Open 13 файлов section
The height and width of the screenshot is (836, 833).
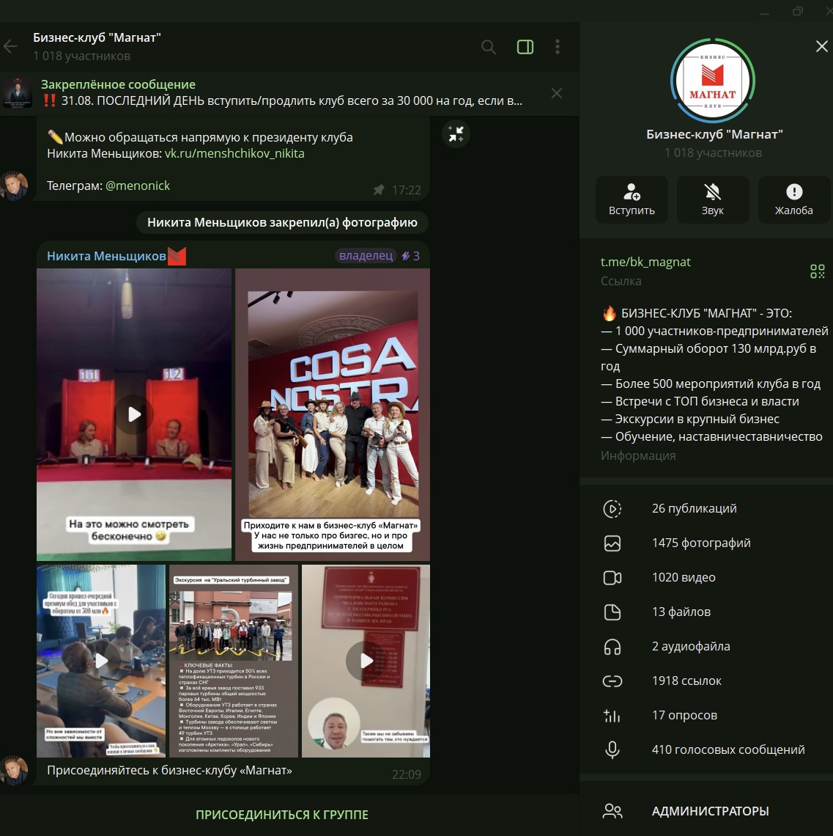tap(706, 612)
